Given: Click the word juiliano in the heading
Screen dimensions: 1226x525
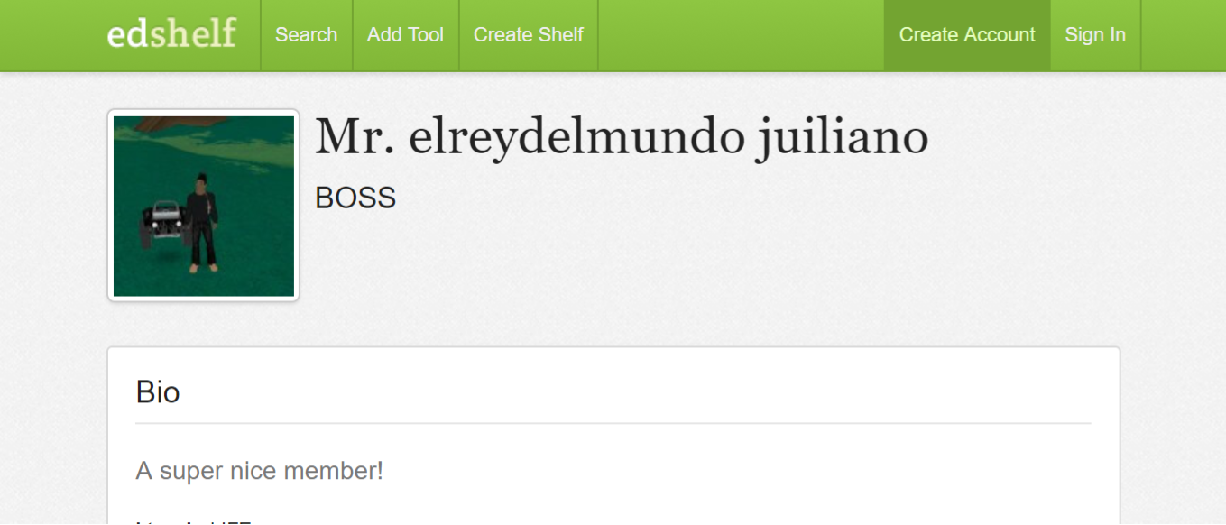Looking at the screenshot, I should (x=840, y=137).
